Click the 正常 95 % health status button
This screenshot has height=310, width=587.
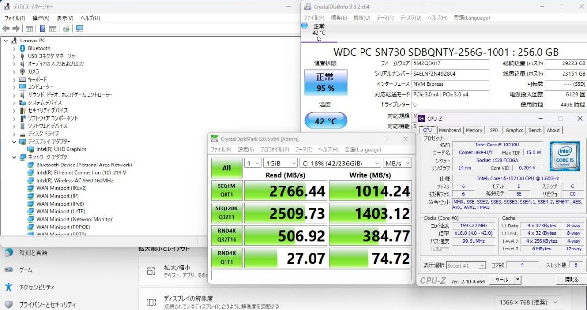pyautogui.click(x=326, y=82)
